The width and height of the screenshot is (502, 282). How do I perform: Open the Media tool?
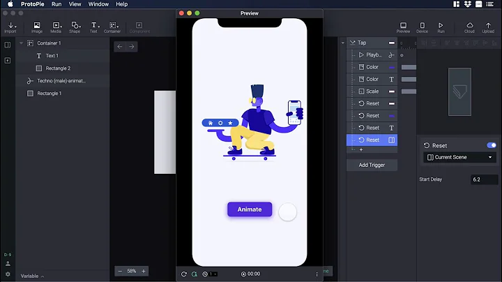(x=56, y=27)
